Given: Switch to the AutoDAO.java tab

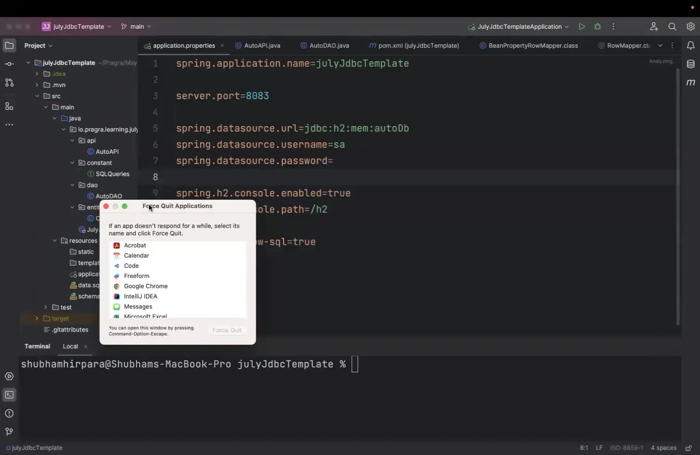Looking at the screenshot, I should 325,45.
